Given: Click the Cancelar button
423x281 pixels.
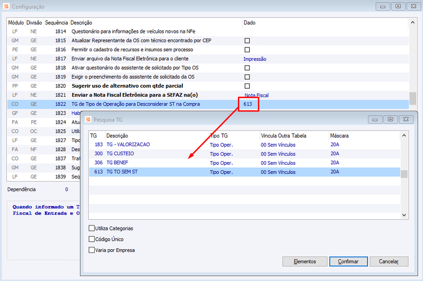Looking at the screenshot, I should [x=389, y=261].
